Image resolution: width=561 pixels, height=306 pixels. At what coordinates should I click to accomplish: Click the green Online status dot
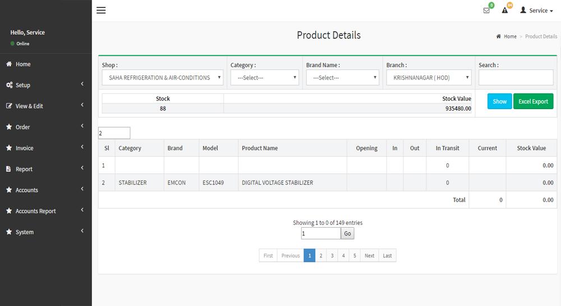point(12,44)
